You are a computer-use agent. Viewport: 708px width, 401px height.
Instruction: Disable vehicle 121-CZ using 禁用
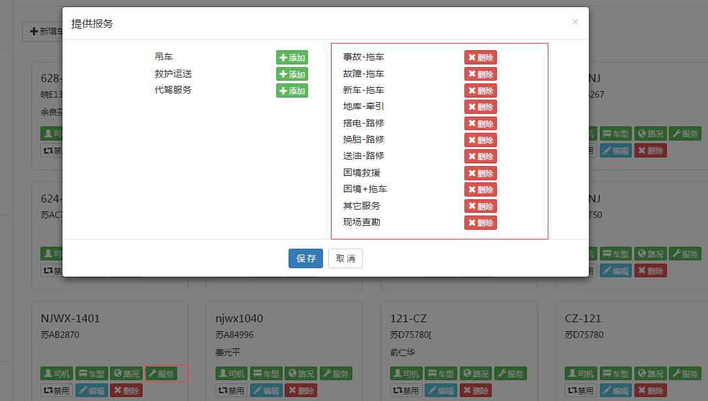point(406,391)
